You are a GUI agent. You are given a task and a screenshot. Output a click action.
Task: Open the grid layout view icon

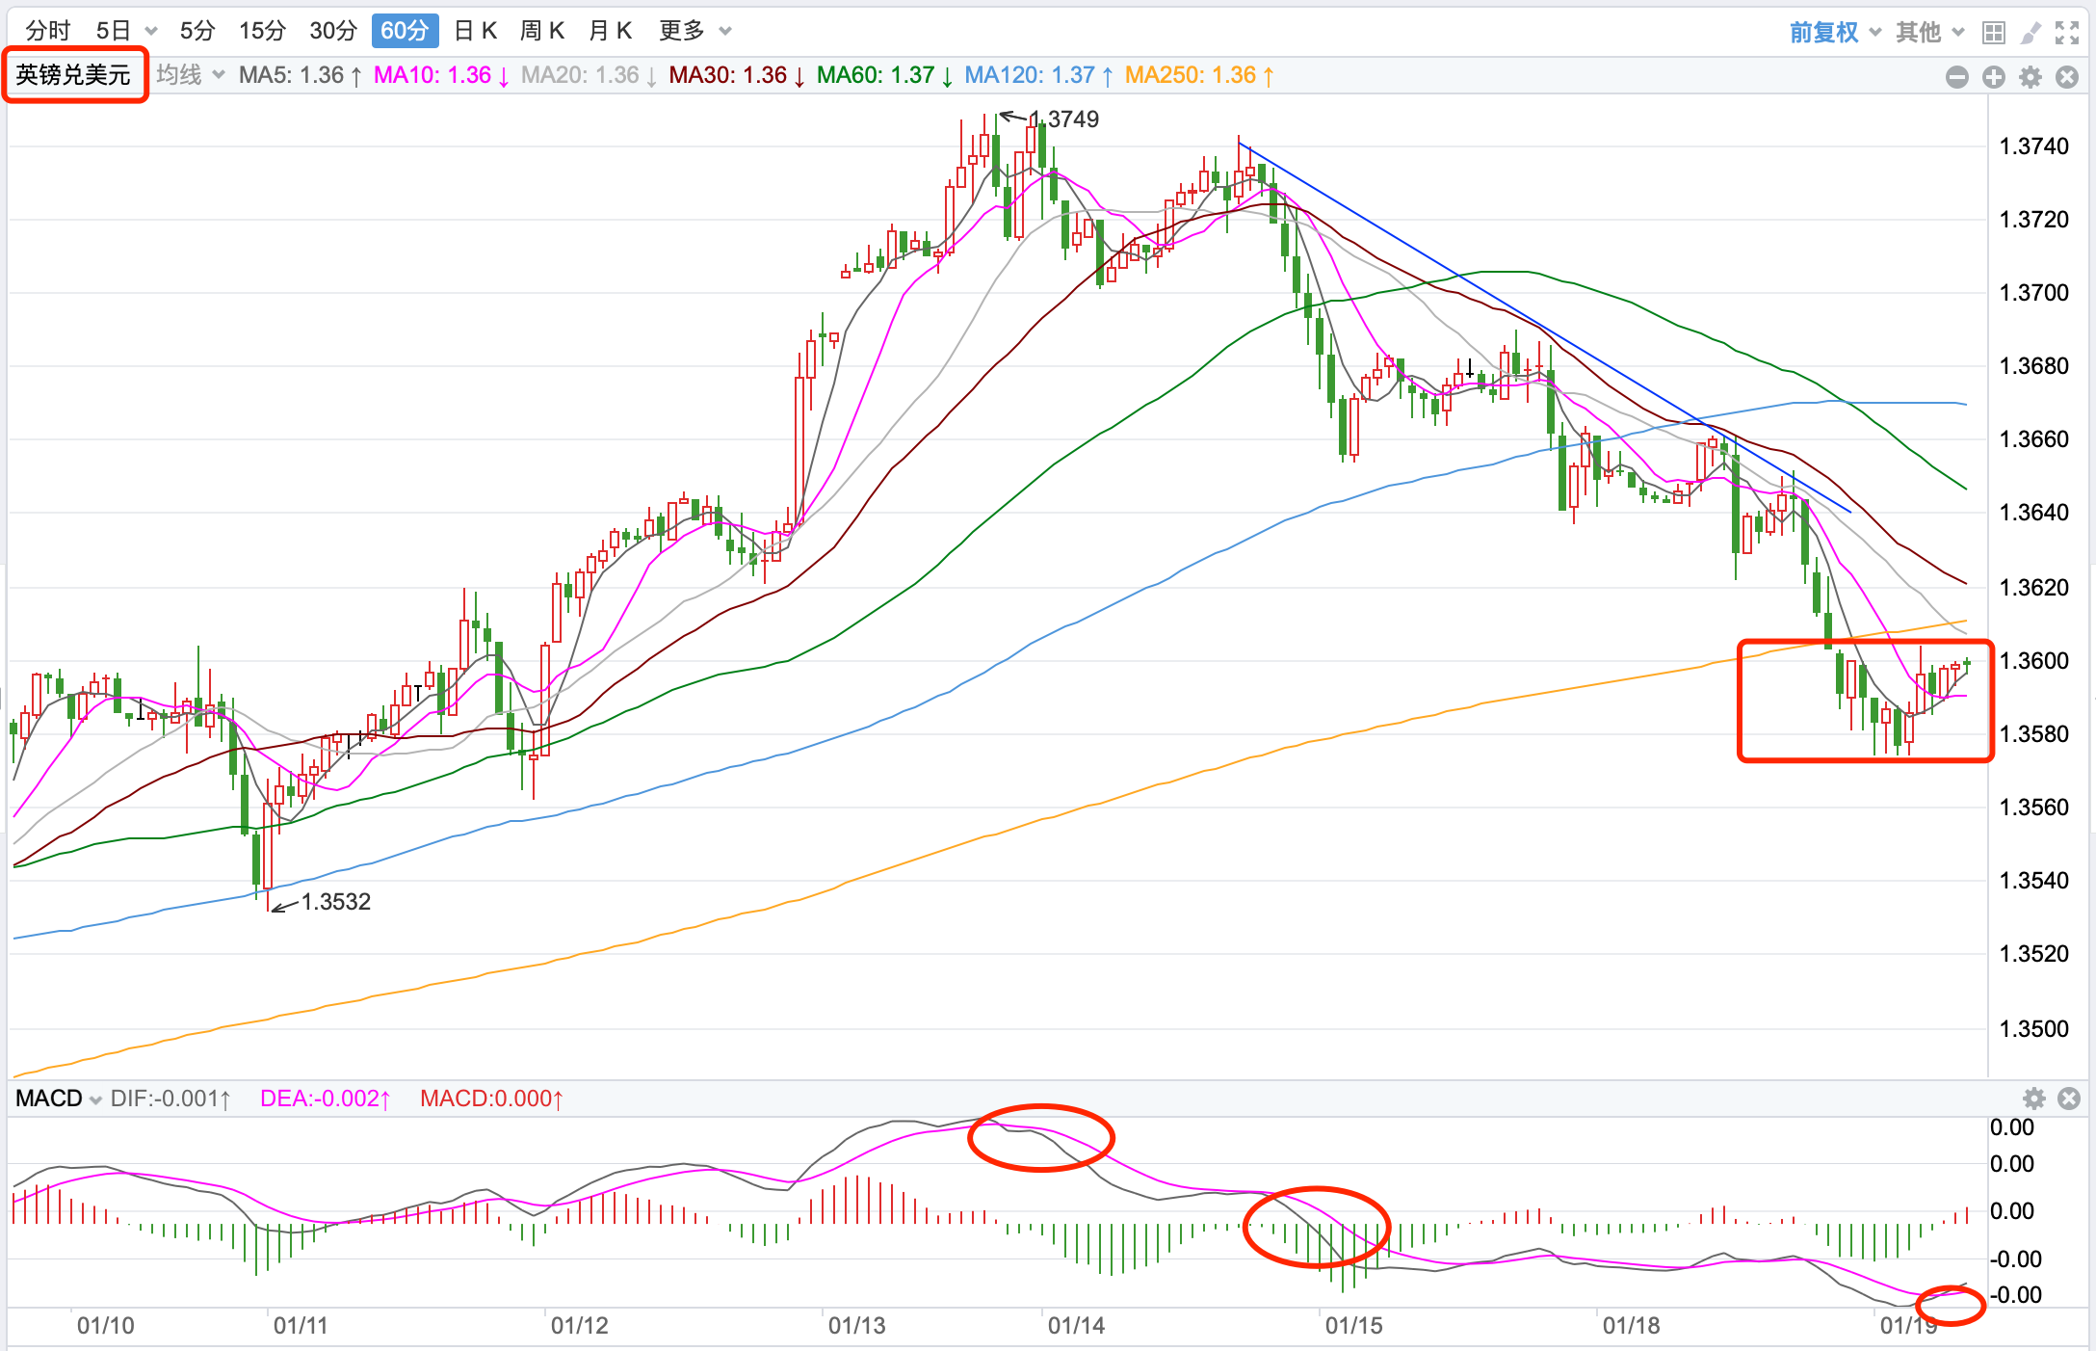pyautogui.click(x=1993, y=33)
